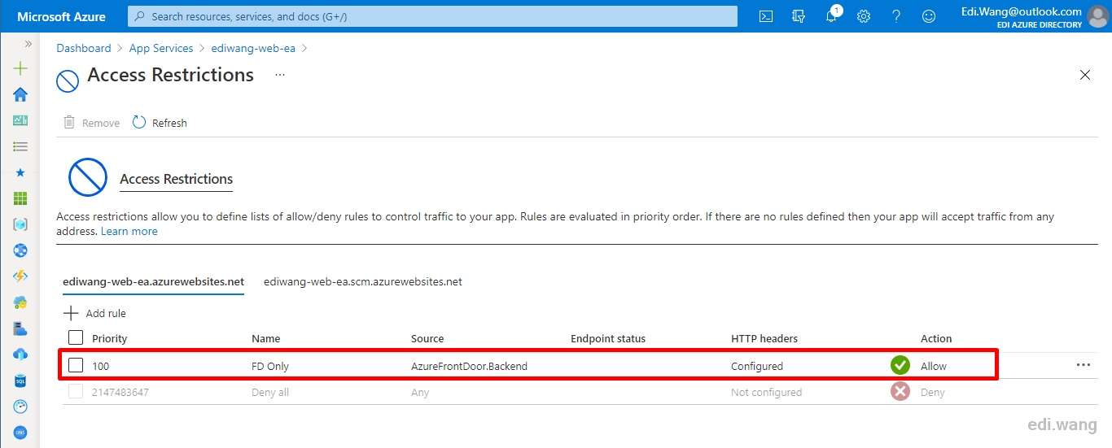The image size is (1112, 448).
Task: Click the Source column header
Action: 427,338
